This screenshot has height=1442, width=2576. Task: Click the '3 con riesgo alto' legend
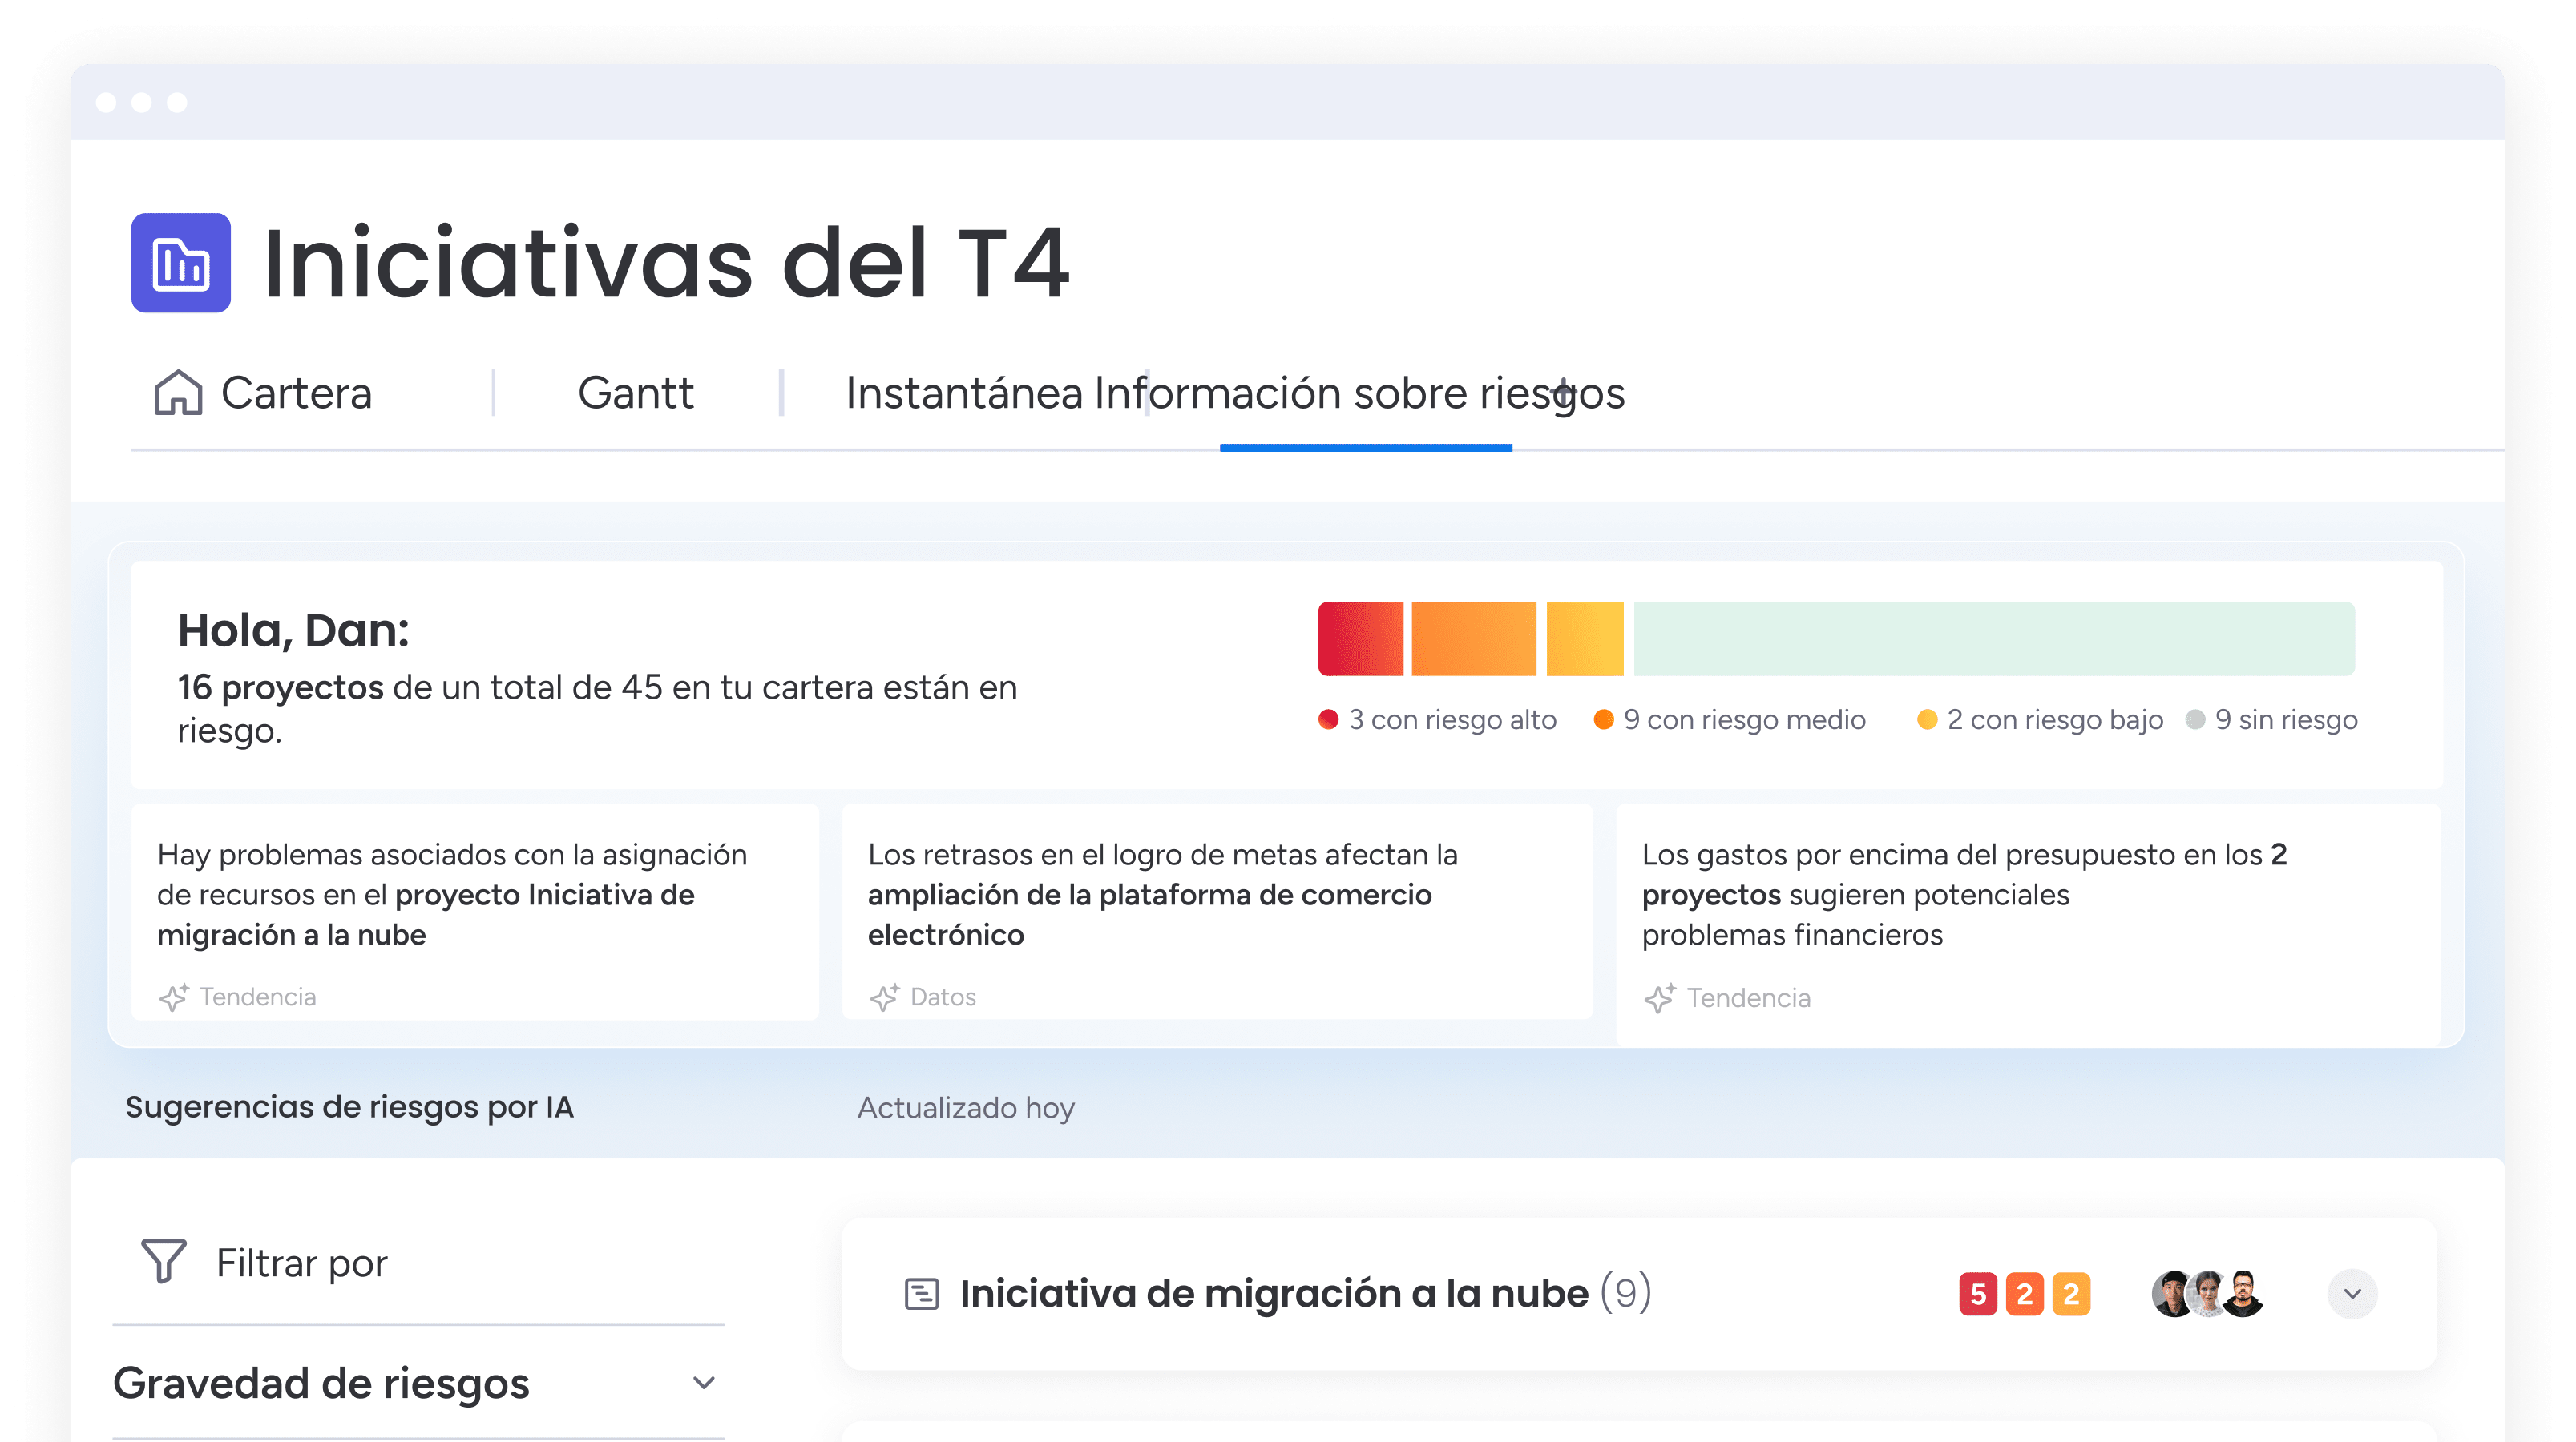[1438, 719]
